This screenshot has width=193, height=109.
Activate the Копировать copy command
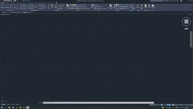[24, 7]
